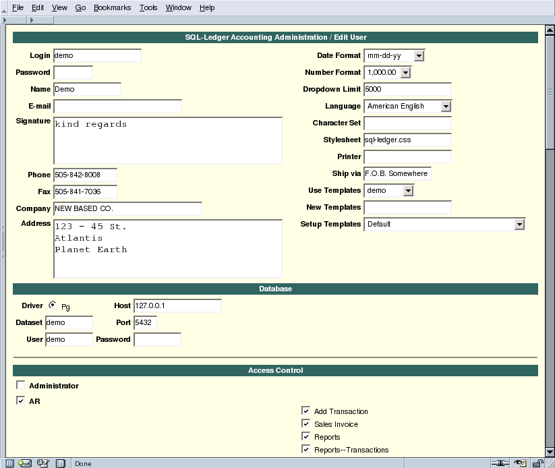Uncheck the AR access checkbox

pos(20,401)
